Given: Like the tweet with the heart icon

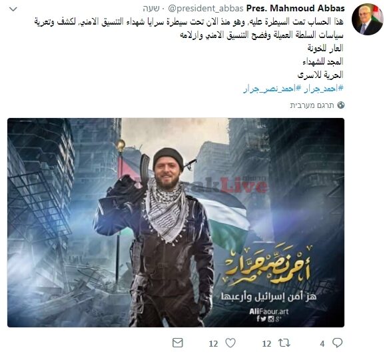Looking at the screenshot, I should [x=230, y=343].
